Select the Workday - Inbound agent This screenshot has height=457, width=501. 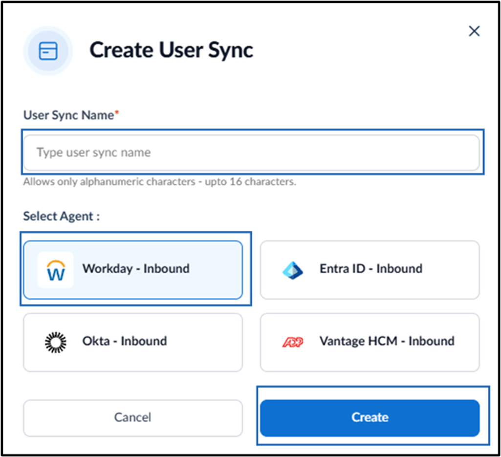(x=133, y=270)
